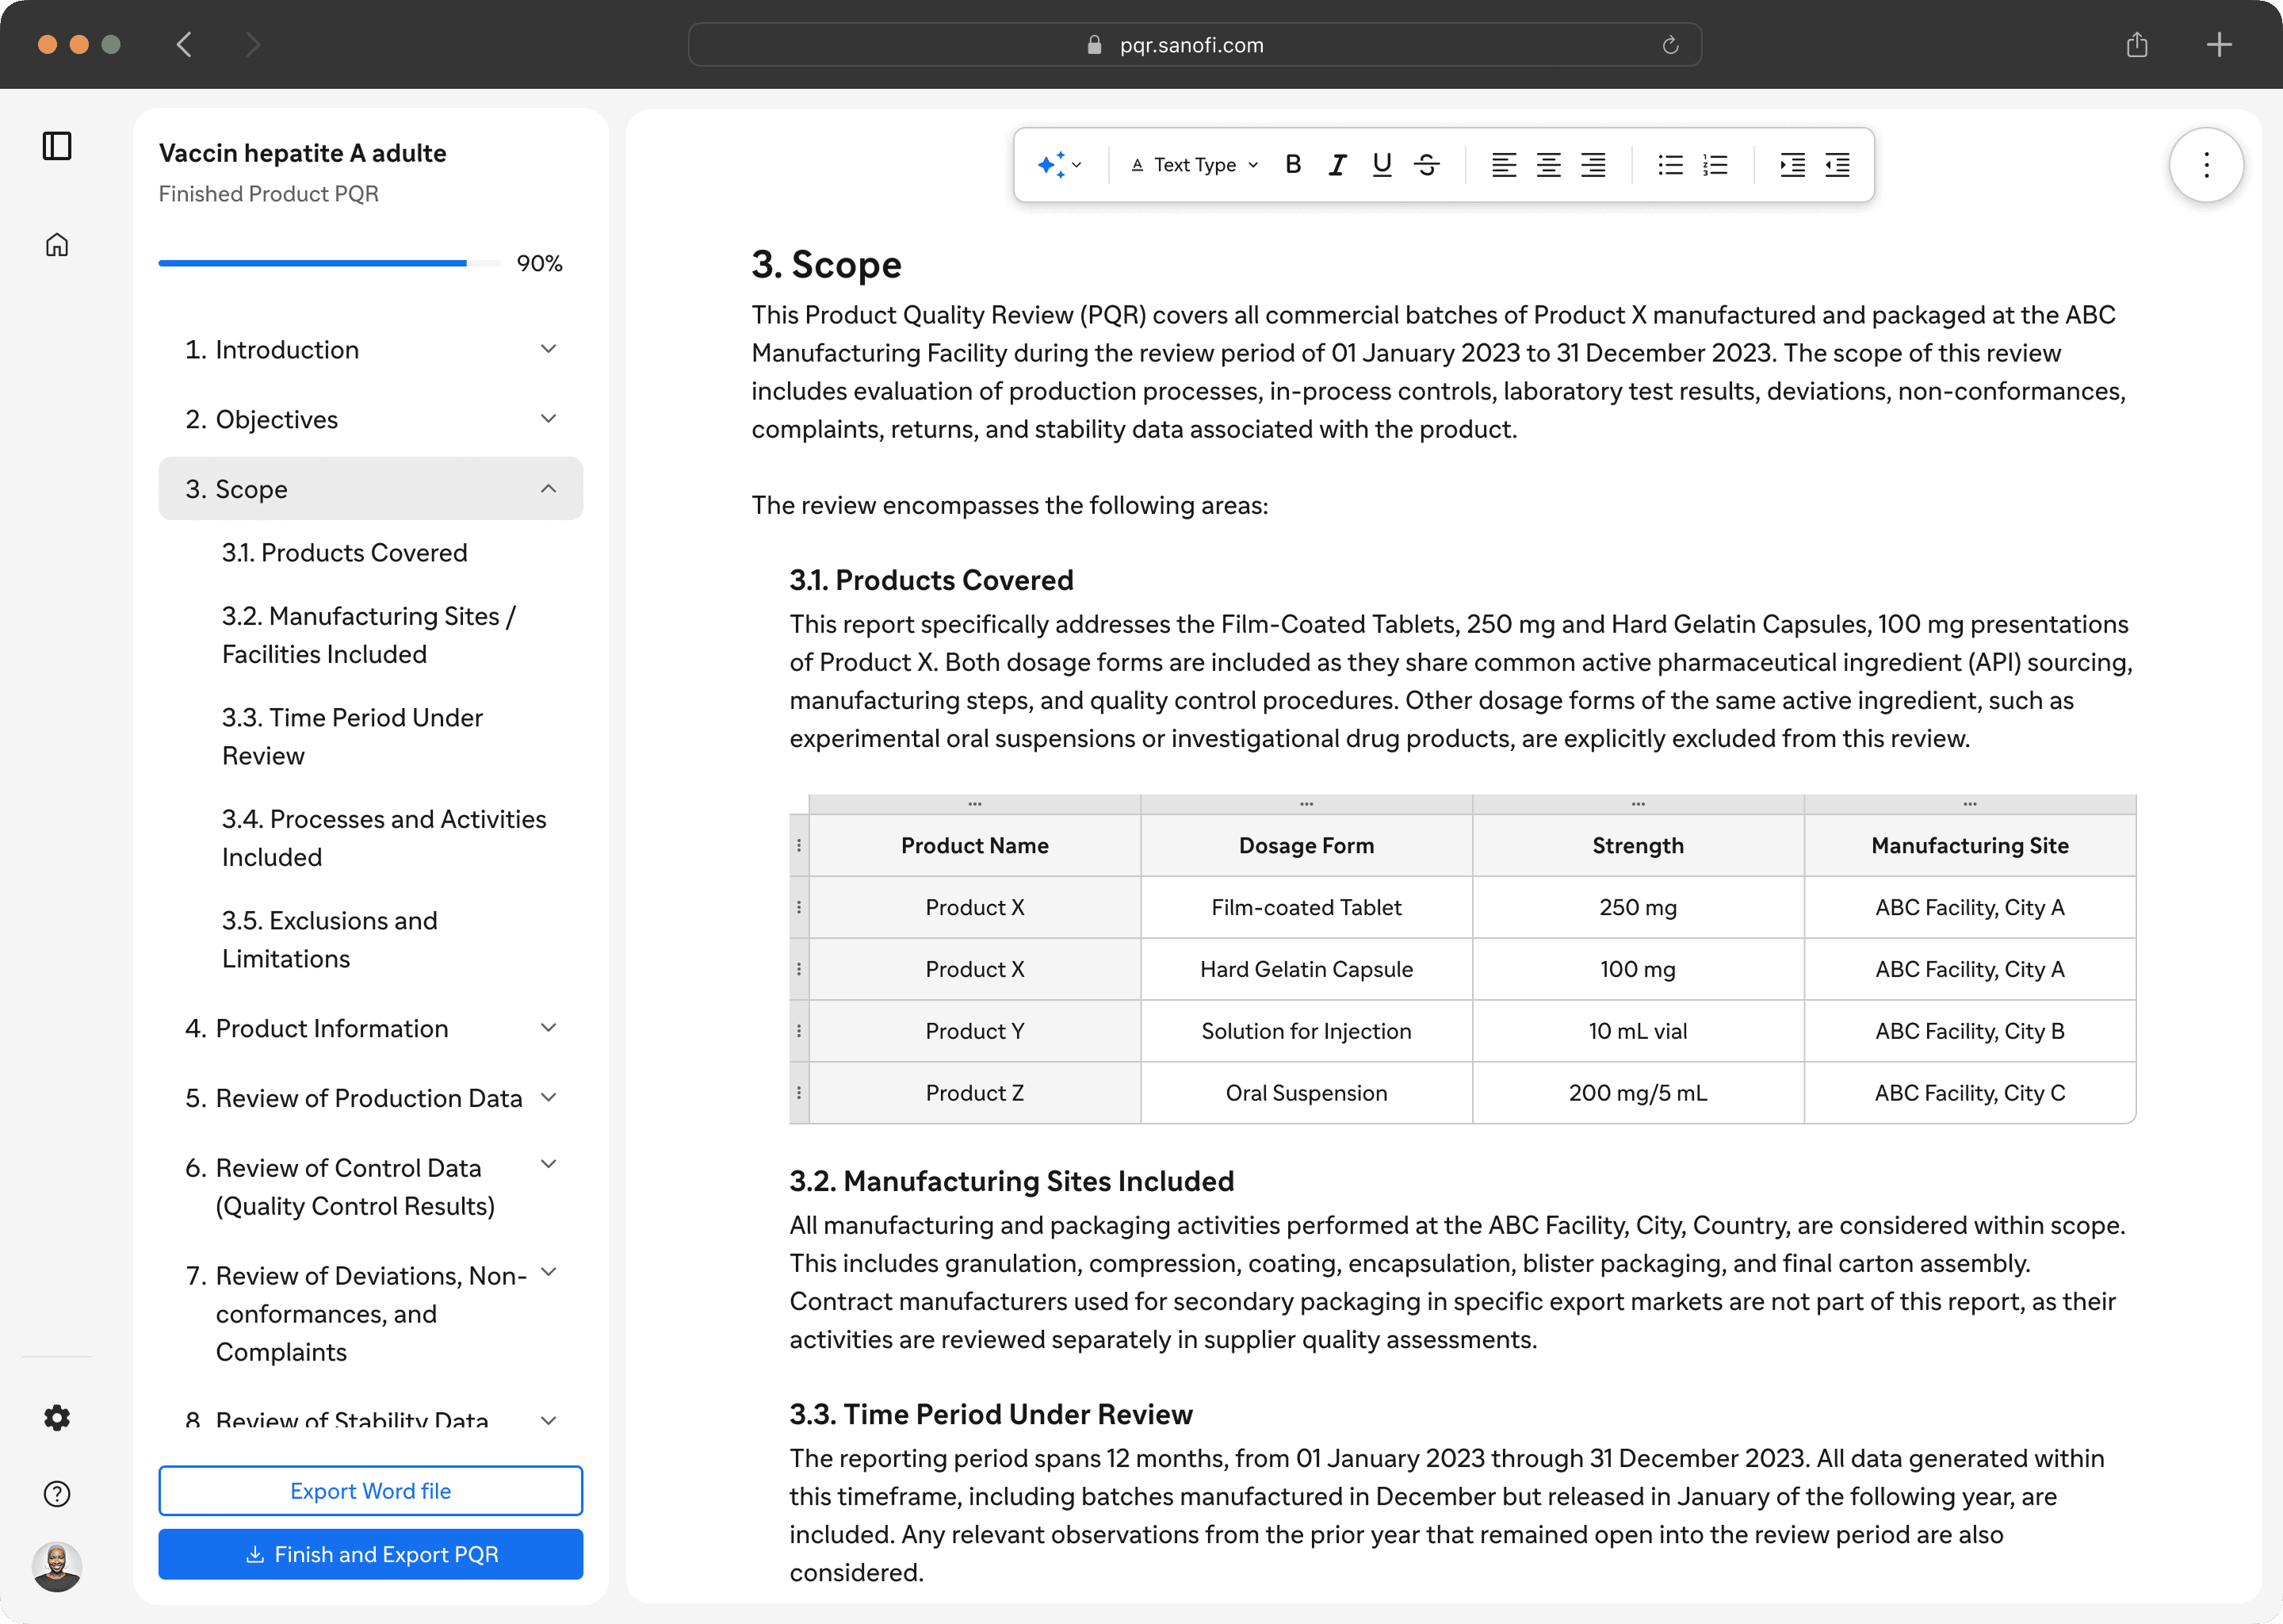Toggle bold formatting in the toolbar
Image resolution: width=2283 pixels, height=1624 pixels.
1292,165
